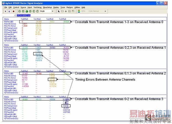The image size is (172, 124).
Task: Activate trace A
Action: tap(19, 11)
